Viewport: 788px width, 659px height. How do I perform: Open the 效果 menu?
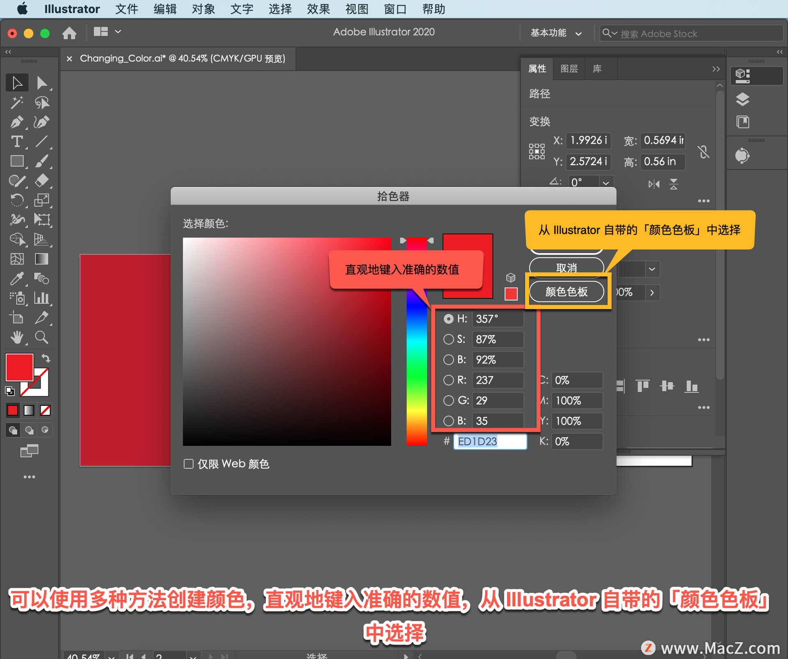point(318,9)
